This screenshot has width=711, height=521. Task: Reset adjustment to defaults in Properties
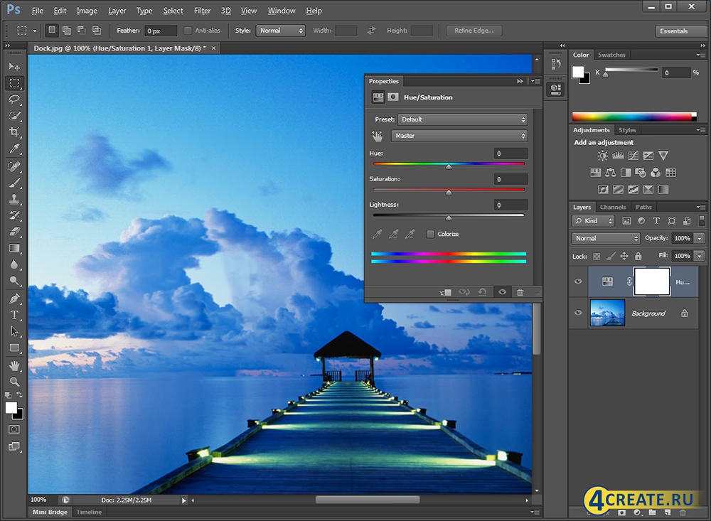click(483, 292)
